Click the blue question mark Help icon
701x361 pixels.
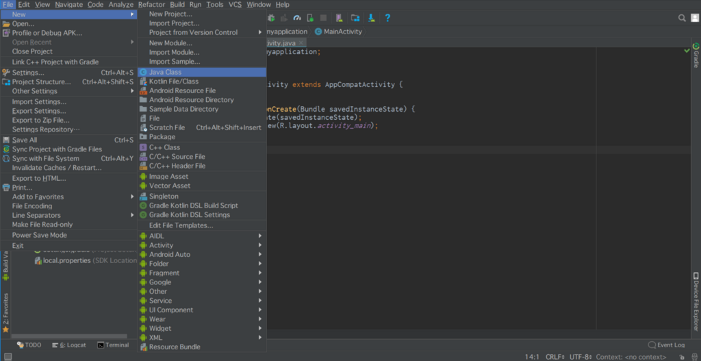(387, 18)
